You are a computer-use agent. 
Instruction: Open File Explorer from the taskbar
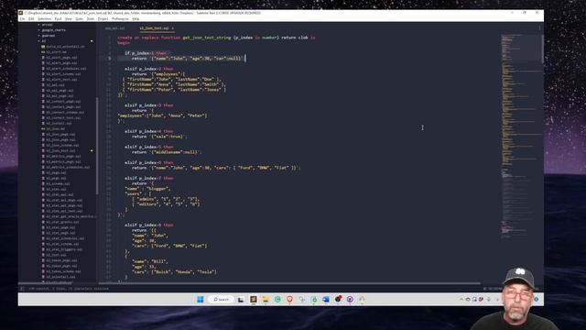[x=266, y=300]
